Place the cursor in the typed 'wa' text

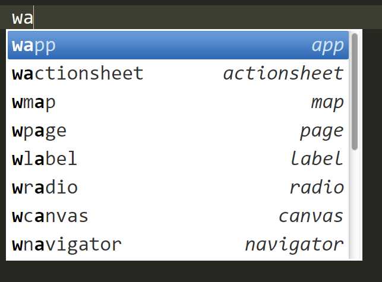[x=23, y=18]
